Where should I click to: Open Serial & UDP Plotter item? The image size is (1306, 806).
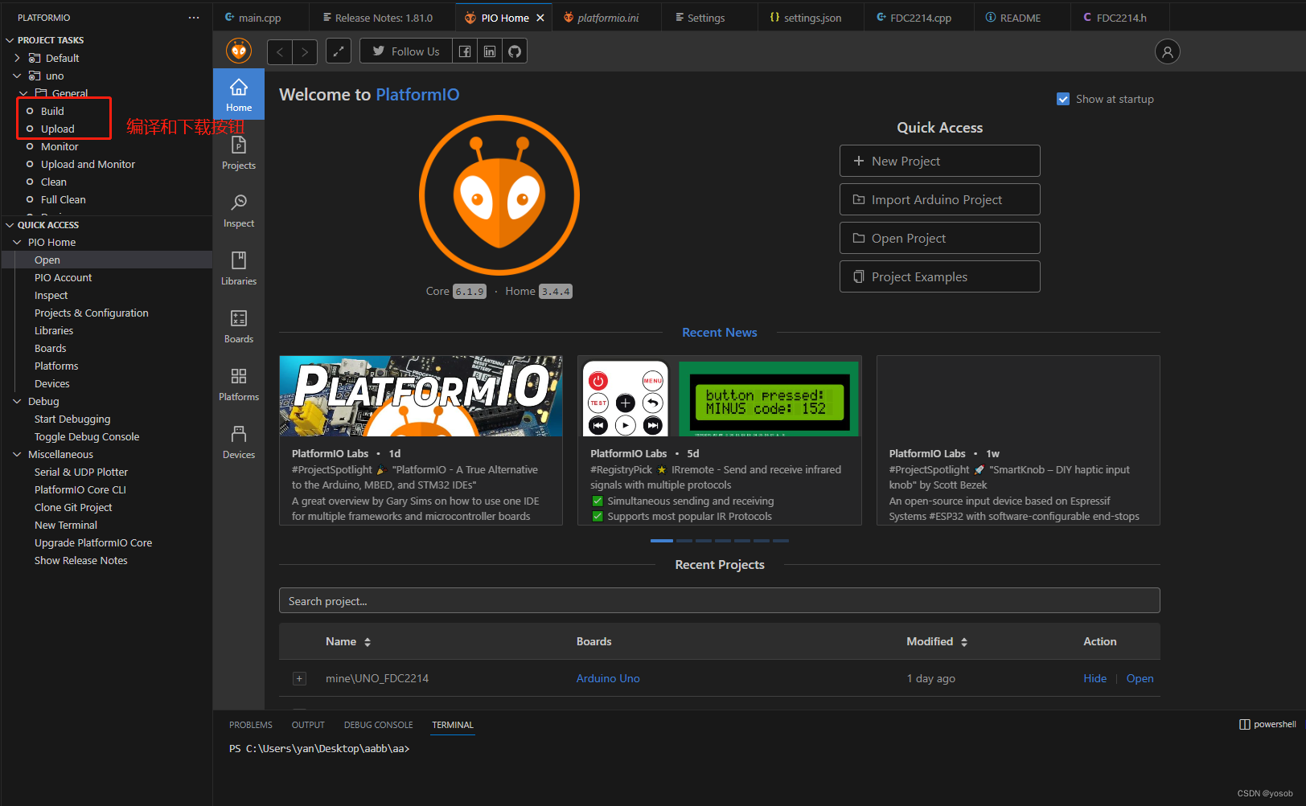81,472
